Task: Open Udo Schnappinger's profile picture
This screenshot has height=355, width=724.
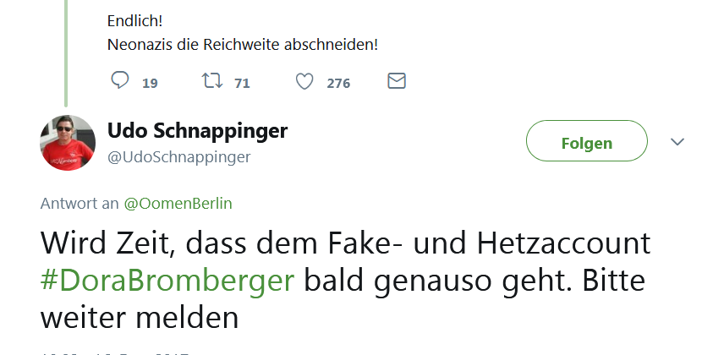Action: [x=68, y=142]
